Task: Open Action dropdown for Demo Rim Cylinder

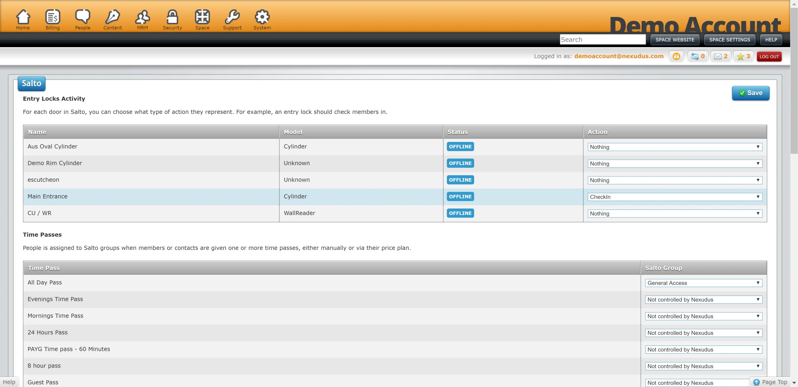Action: click(675, 164)
